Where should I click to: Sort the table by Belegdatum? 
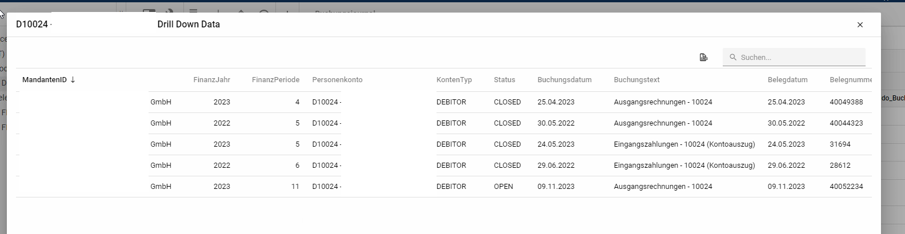787,80
